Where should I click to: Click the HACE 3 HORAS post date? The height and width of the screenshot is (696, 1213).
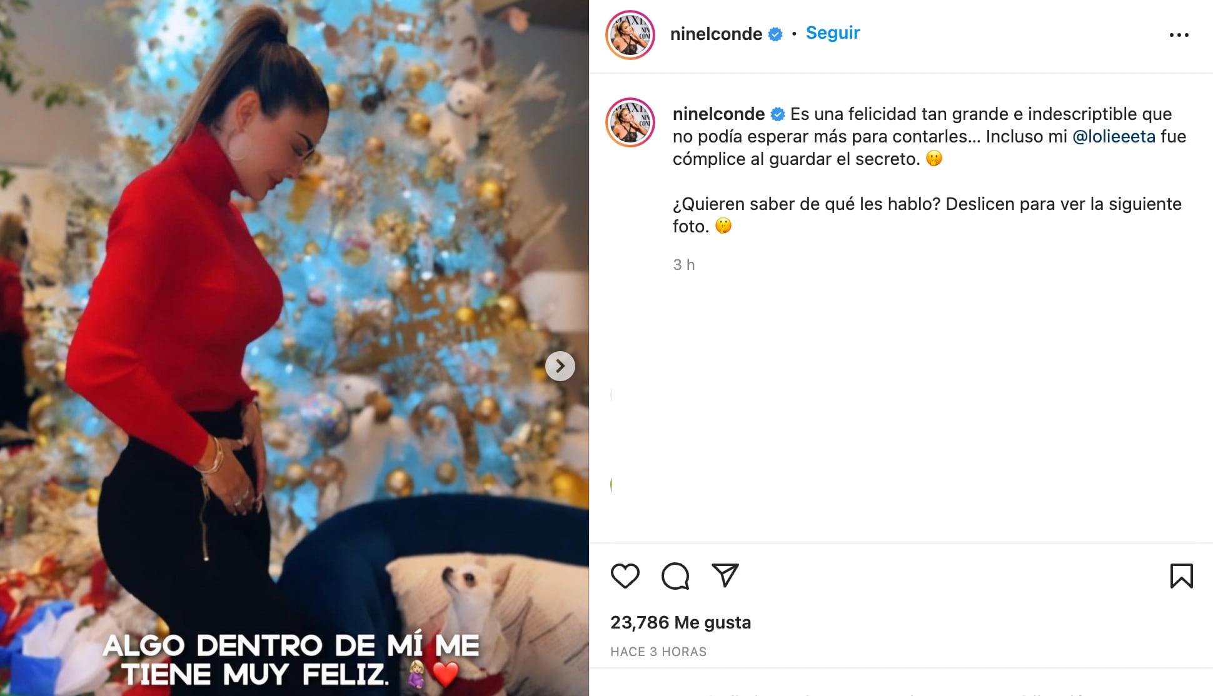[x=658, y=652]
